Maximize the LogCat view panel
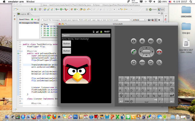This screenshot has height=121, width=195. click(162, 14)
